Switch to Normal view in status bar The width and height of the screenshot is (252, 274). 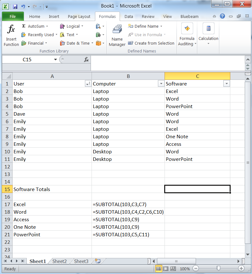coord(159,269)
